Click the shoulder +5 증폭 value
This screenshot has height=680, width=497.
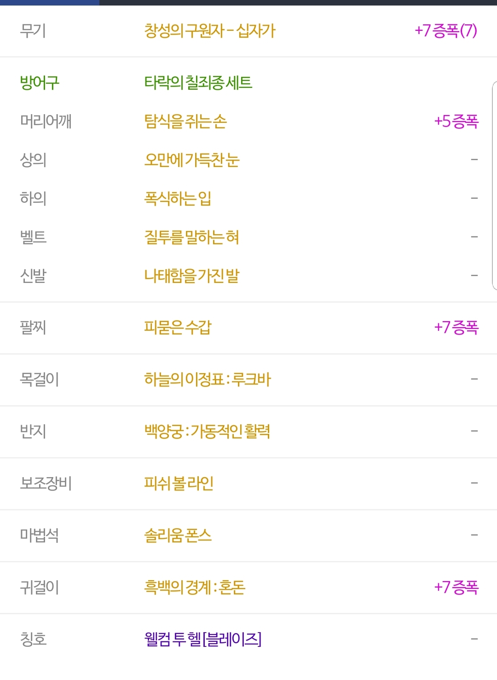457,121
